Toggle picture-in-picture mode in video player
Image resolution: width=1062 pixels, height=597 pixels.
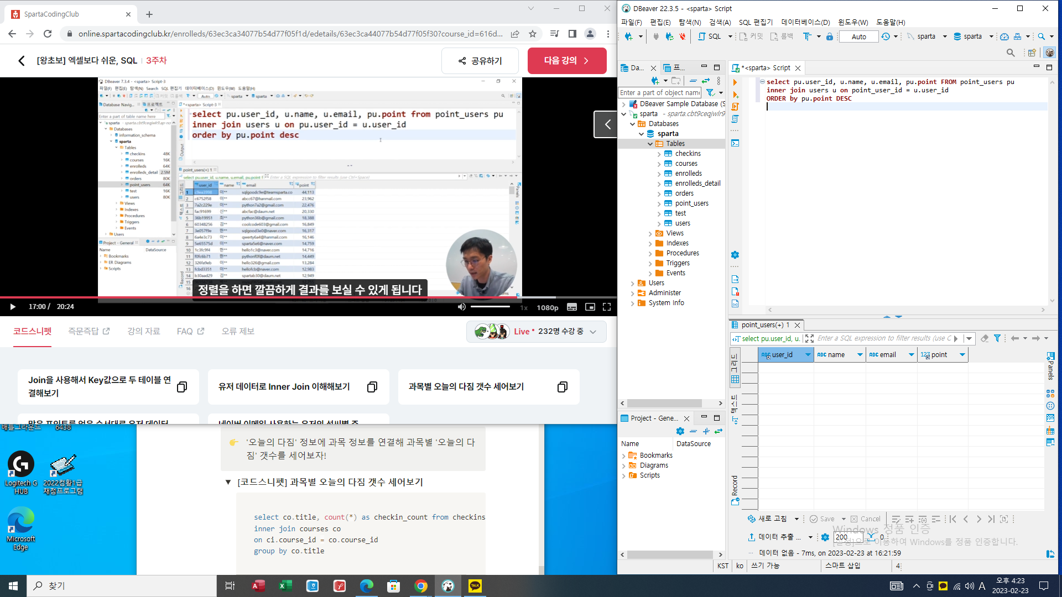pyautogui.click(x=590, y=307)
